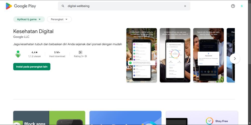The width and height of the screenshot is (251, 125).
Task: Clear the search field with X icon
Action: coord(185,6)
